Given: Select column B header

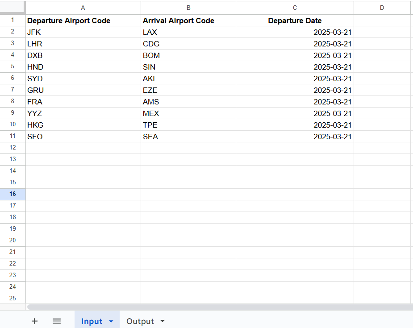Looking at the screenshot, I should [x=188, y=8].
